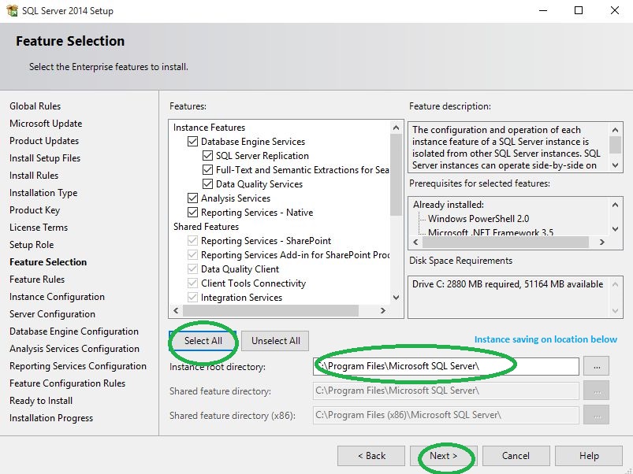The width and height of the screenshot is (633, 474).
Task: Open the Feature Rules step
Action: [x=37, y=280]
